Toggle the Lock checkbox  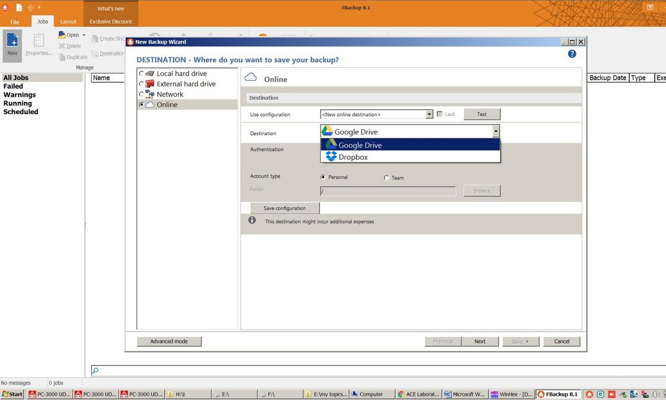(x=440, y=114)
